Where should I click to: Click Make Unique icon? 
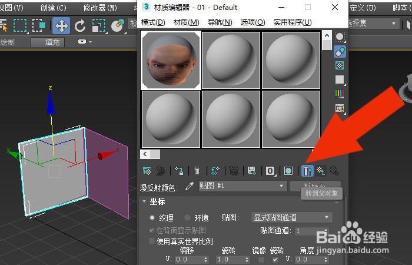[x=234, y=171]
